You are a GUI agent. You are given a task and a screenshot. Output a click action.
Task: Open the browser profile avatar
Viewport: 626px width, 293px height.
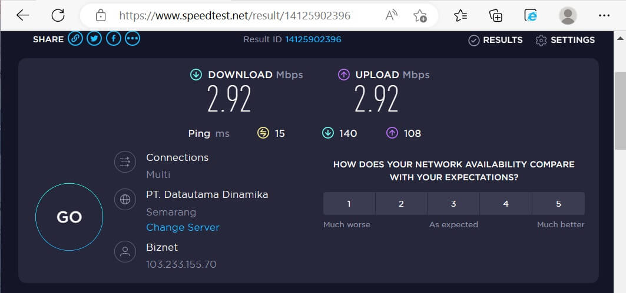pyautogui.click(x=568, y=15)
